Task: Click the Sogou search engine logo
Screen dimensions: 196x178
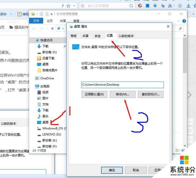Action: 82,6
